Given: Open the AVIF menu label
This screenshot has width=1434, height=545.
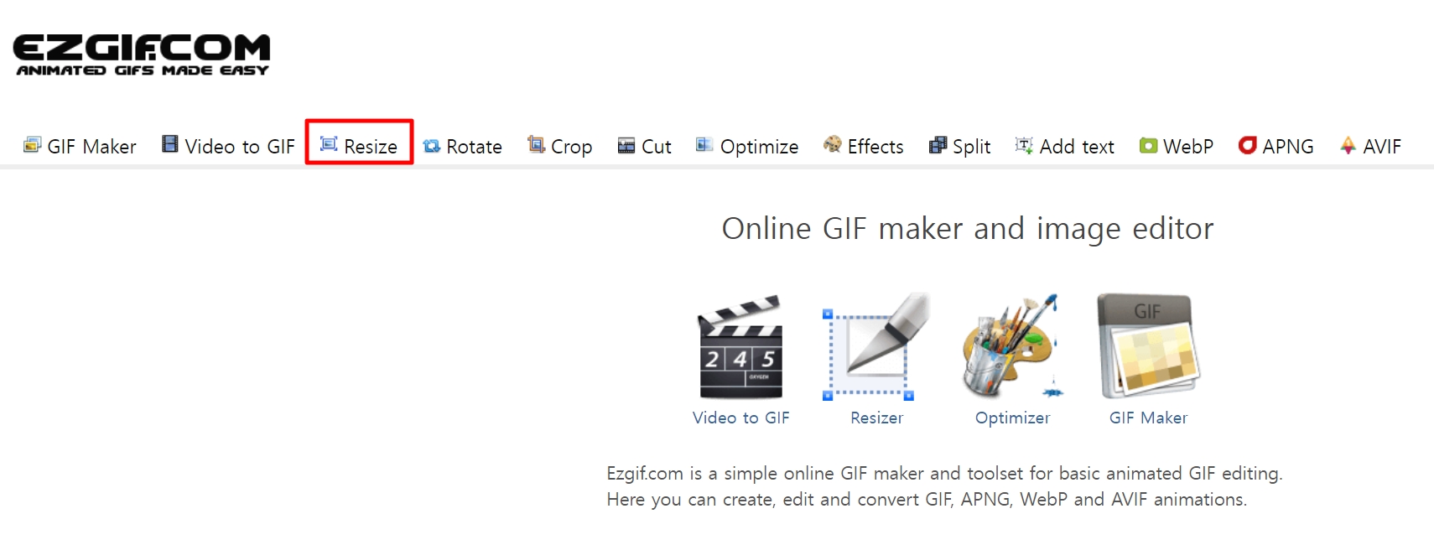Looking at the screenshot, I should pos(1382,147).
